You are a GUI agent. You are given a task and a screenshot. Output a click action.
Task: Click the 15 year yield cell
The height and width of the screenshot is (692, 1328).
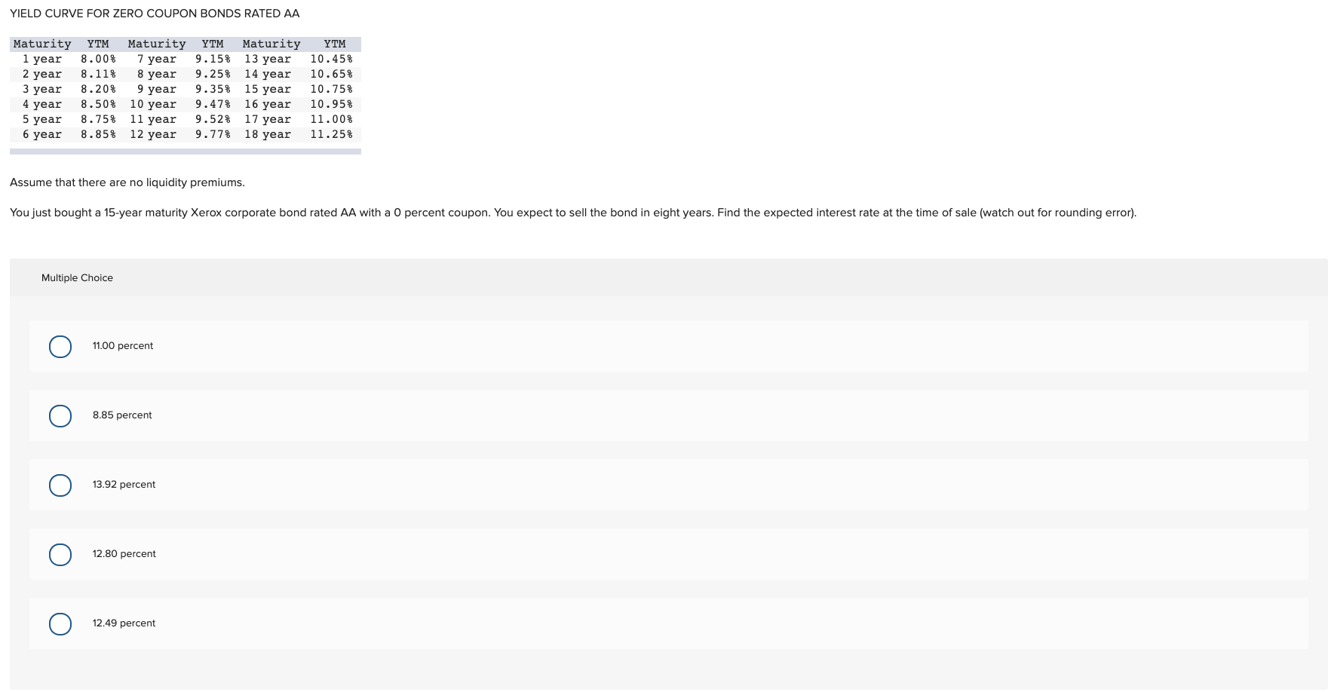click(x=332, y=89)
